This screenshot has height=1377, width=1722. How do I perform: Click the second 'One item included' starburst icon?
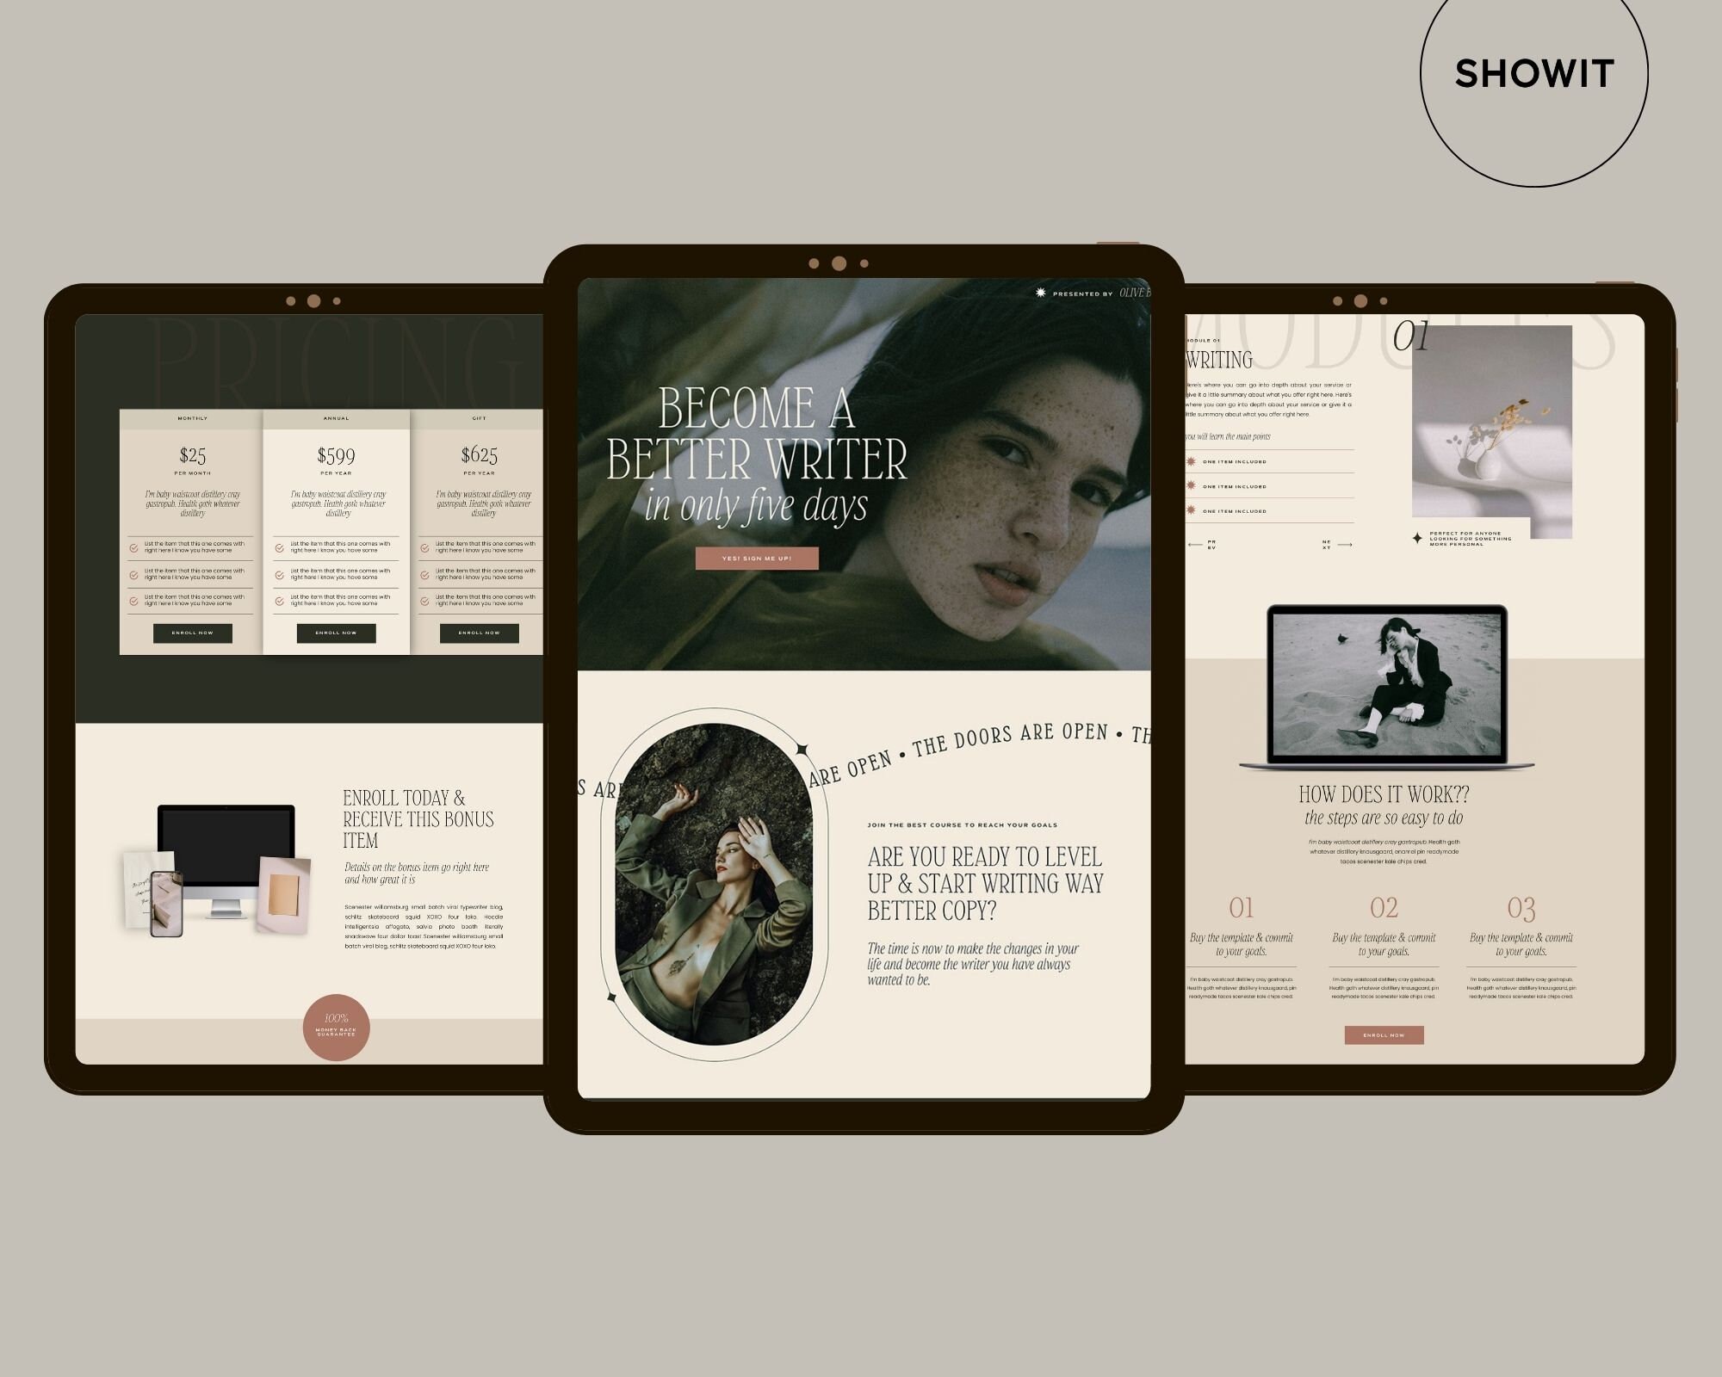pyautogui.click(x=1192, y=486)
